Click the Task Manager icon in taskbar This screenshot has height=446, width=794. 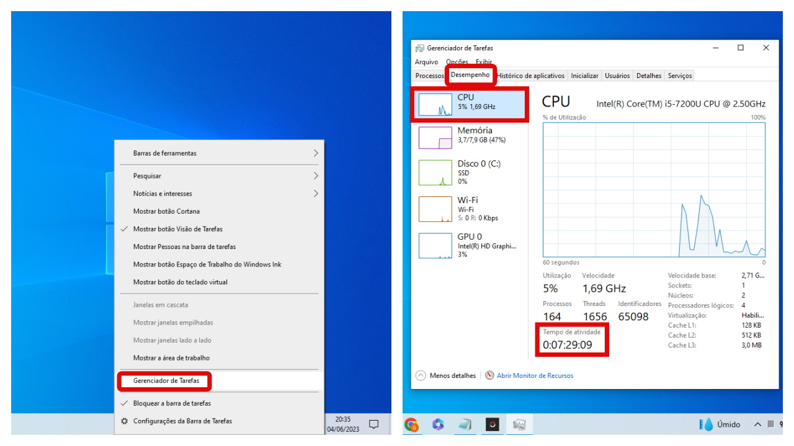point(519,424)
